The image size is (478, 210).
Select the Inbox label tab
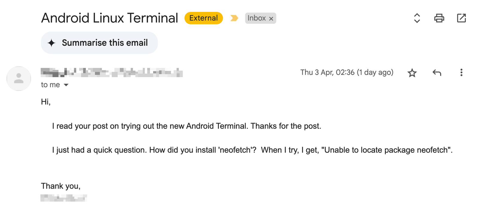pyautogui.click(x=256, y=18)
